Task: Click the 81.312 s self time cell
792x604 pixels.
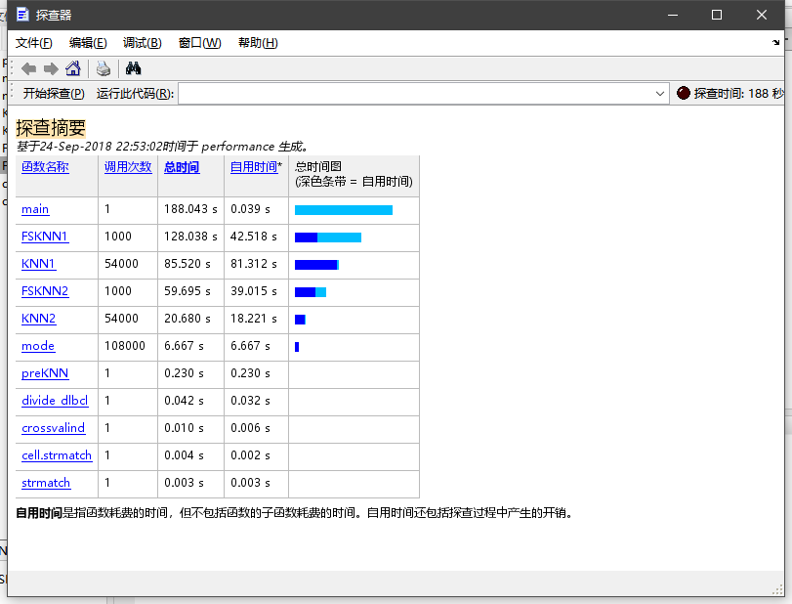Action: 254,264
